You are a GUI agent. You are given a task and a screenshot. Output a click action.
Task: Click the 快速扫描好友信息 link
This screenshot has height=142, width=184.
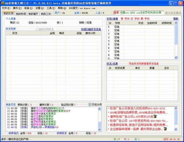[x=91, y=29]
